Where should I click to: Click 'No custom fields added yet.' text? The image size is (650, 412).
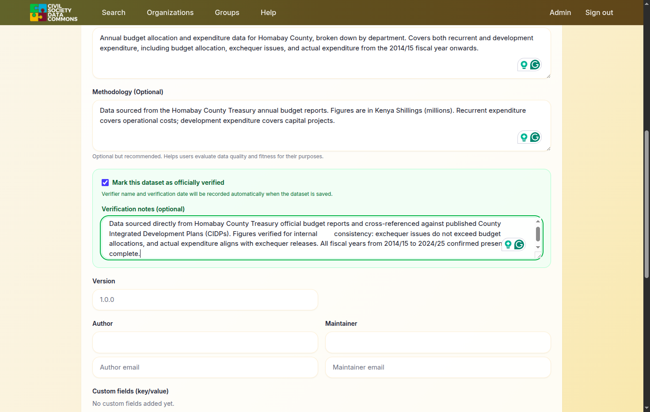(133, 404)
